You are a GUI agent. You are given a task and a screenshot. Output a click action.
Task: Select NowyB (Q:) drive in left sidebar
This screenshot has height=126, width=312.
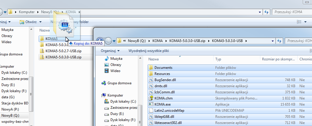[x=10, y=116]
